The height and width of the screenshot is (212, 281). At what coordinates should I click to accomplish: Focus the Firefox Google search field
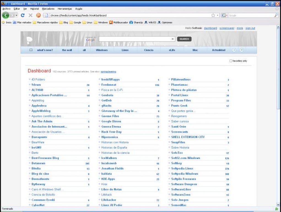251,15
